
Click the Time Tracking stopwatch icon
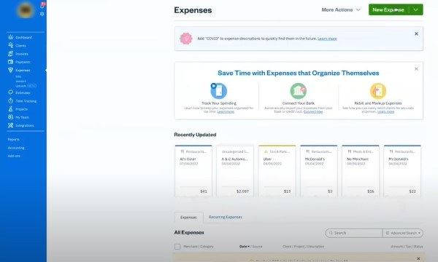(11, 100)
